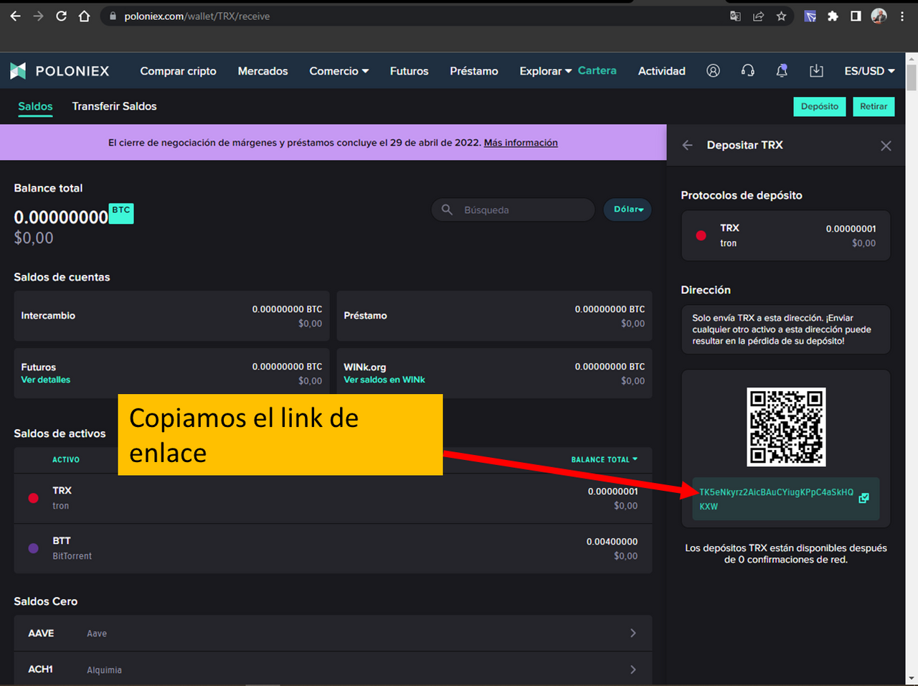Viewport: 918px width, 686px height.
Task: Click the Intercambio account balance card
Action: [x=171, y=316]
